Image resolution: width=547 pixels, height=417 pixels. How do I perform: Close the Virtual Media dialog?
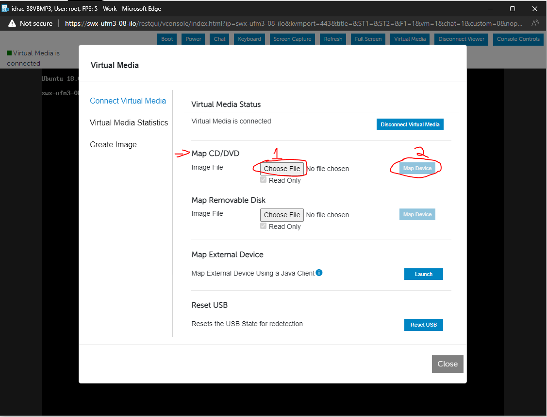pos(447,364)
